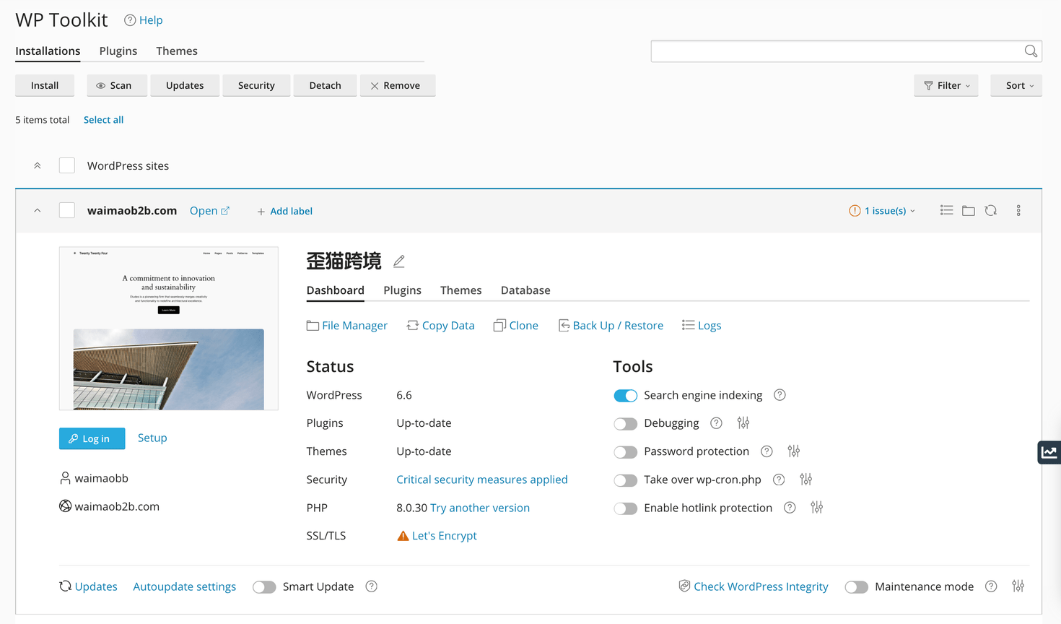
Task: Check the waimaob2b.com selection checkbox
Action: pos(66,210)
